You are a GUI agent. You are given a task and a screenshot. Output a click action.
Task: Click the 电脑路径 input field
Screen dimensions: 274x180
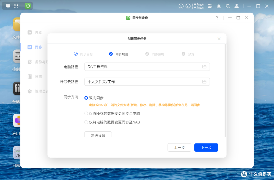coord(147,67)
